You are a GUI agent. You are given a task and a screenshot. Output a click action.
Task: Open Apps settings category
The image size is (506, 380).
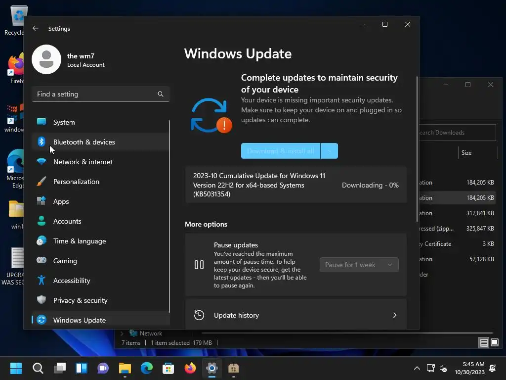(101, 201)
